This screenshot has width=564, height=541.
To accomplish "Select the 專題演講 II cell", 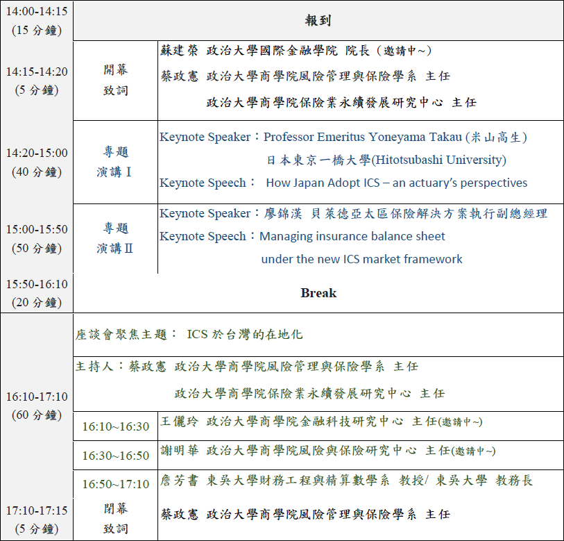I will coord(115,238).
